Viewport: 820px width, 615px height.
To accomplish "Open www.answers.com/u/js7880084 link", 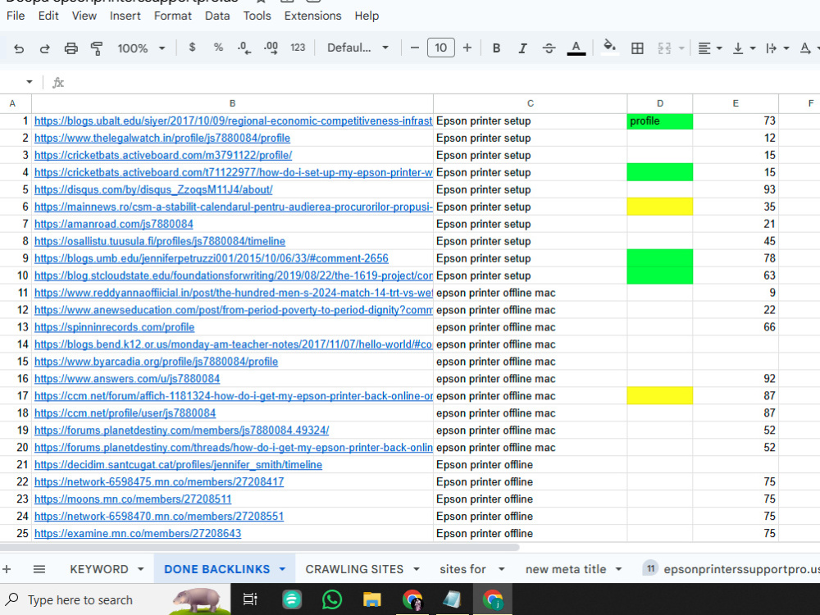I will 127,379.
